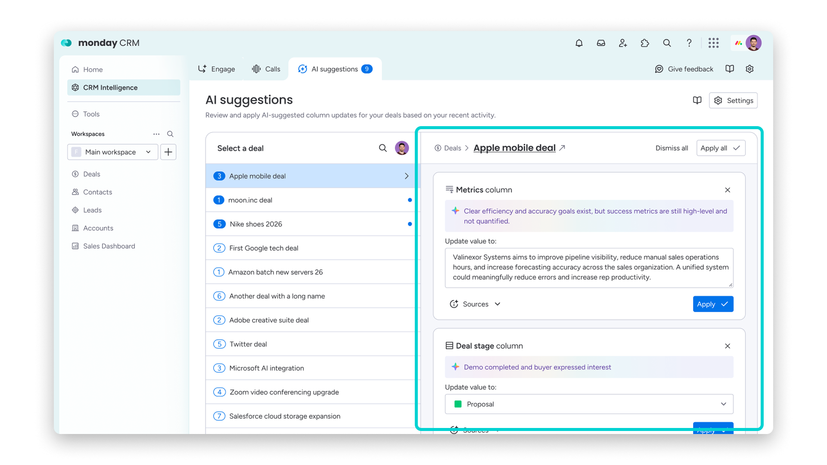Open the guide book icon next to Settings
Screen dimensions: 827x465
(697, 100)
